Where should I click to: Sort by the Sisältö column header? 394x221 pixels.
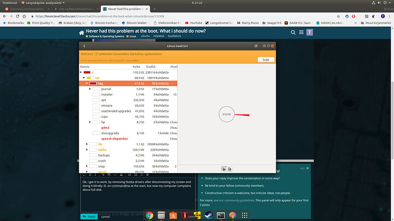tap(157, 67)
